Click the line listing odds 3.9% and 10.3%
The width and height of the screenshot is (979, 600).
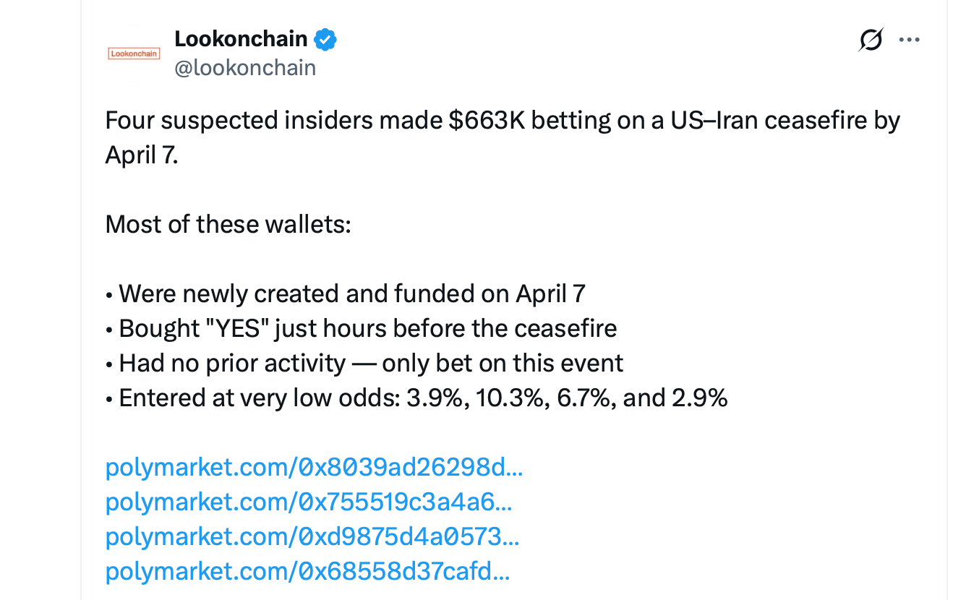coord(416,398)
